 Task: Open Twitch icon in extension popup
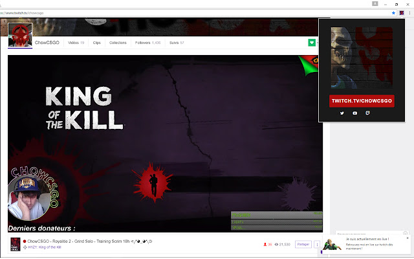[367, 113]
